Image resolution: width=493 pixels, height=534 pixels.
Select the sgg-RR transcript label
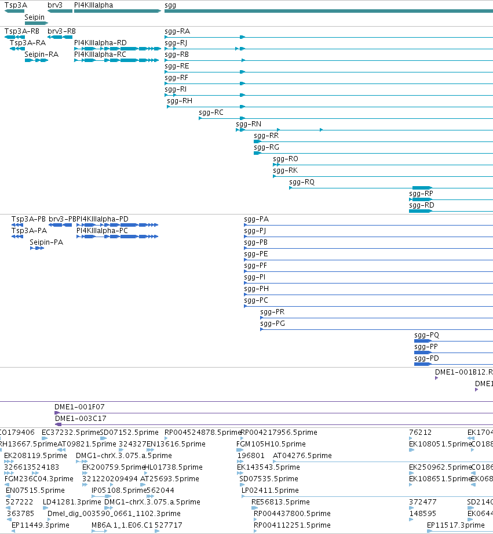pos(266,135)
